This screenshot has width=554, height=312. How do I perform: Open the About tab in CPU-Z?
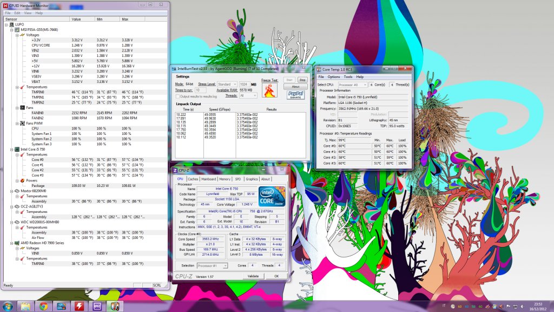point(265,179)
